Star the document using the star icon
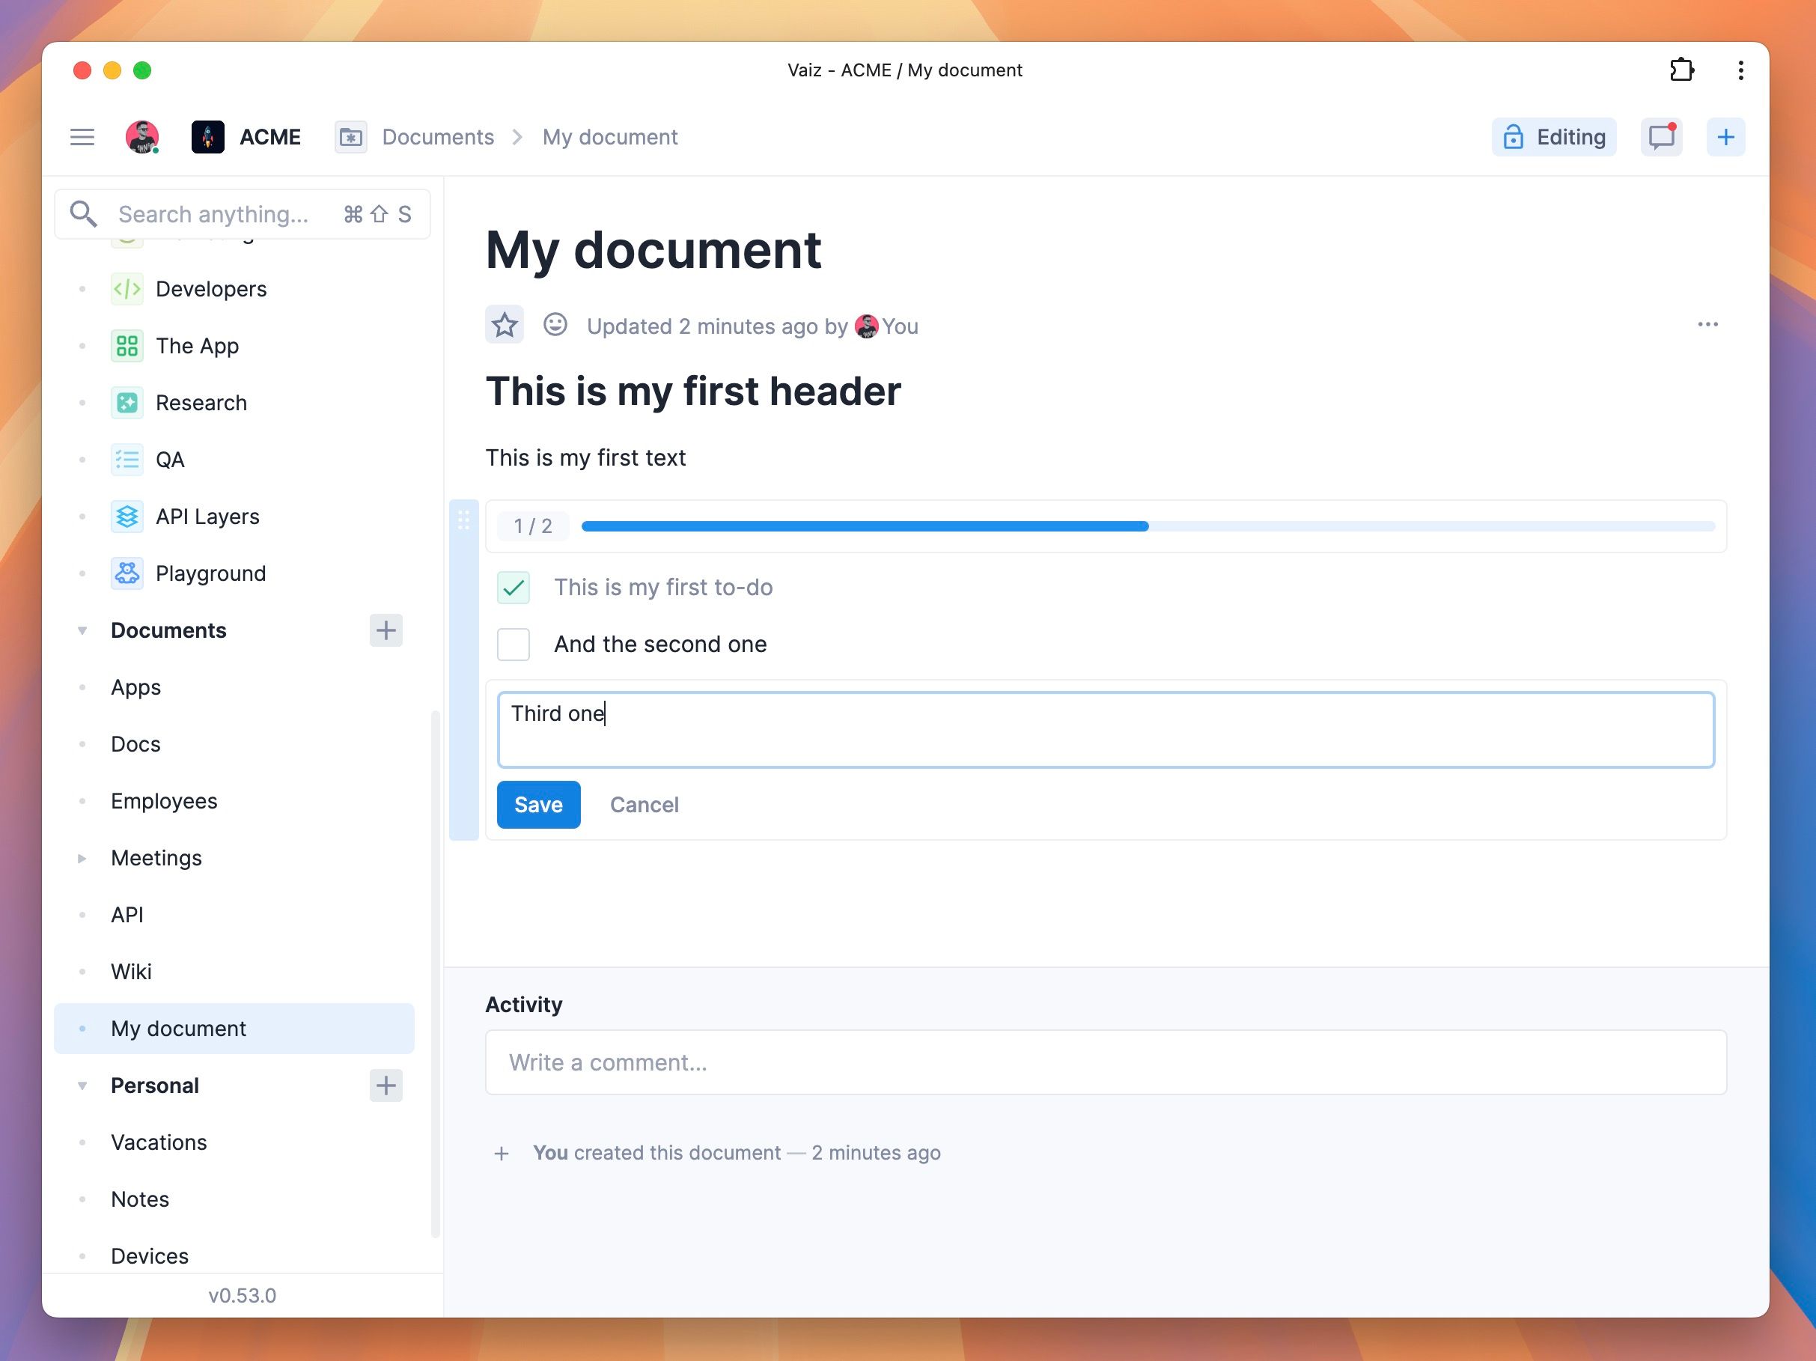 point(504,325)
